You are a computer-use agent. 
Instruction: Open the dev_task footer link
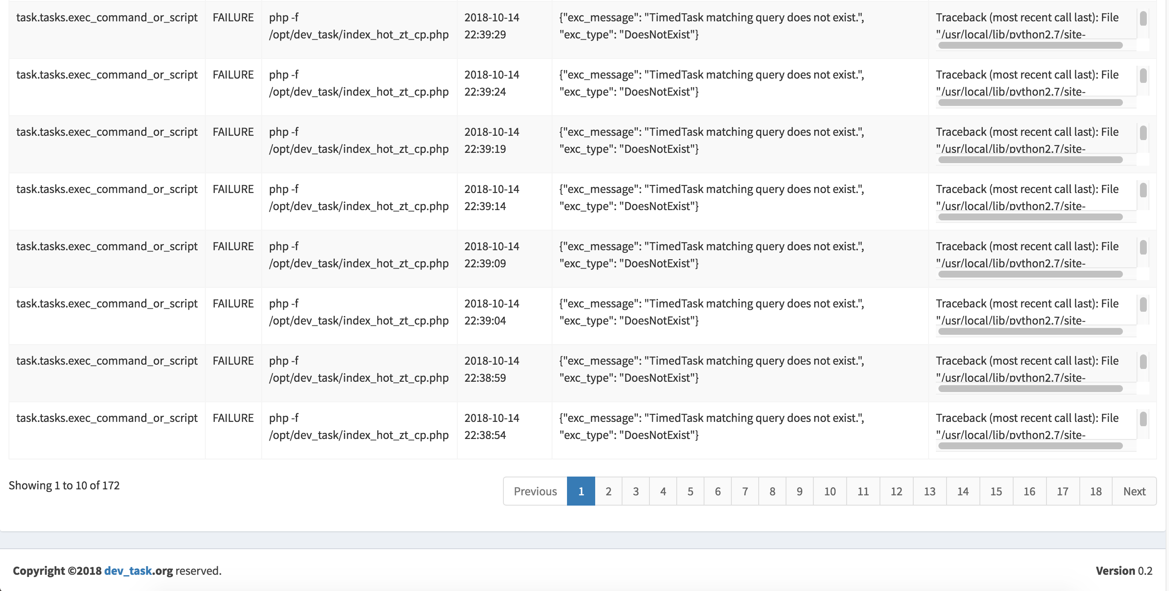128,571
